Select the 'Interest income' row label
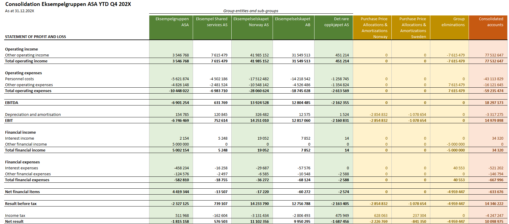 (20, 138)
